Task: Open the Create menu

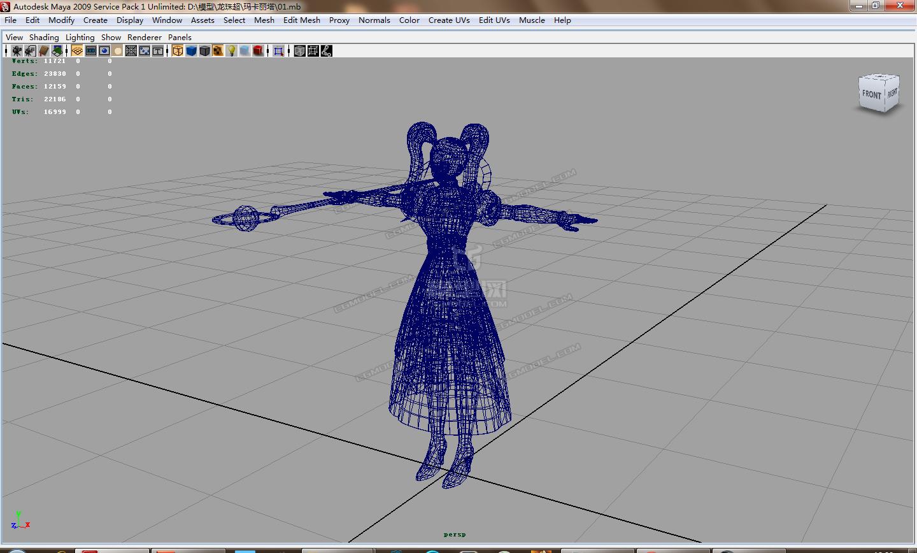Action: [96, 20]
